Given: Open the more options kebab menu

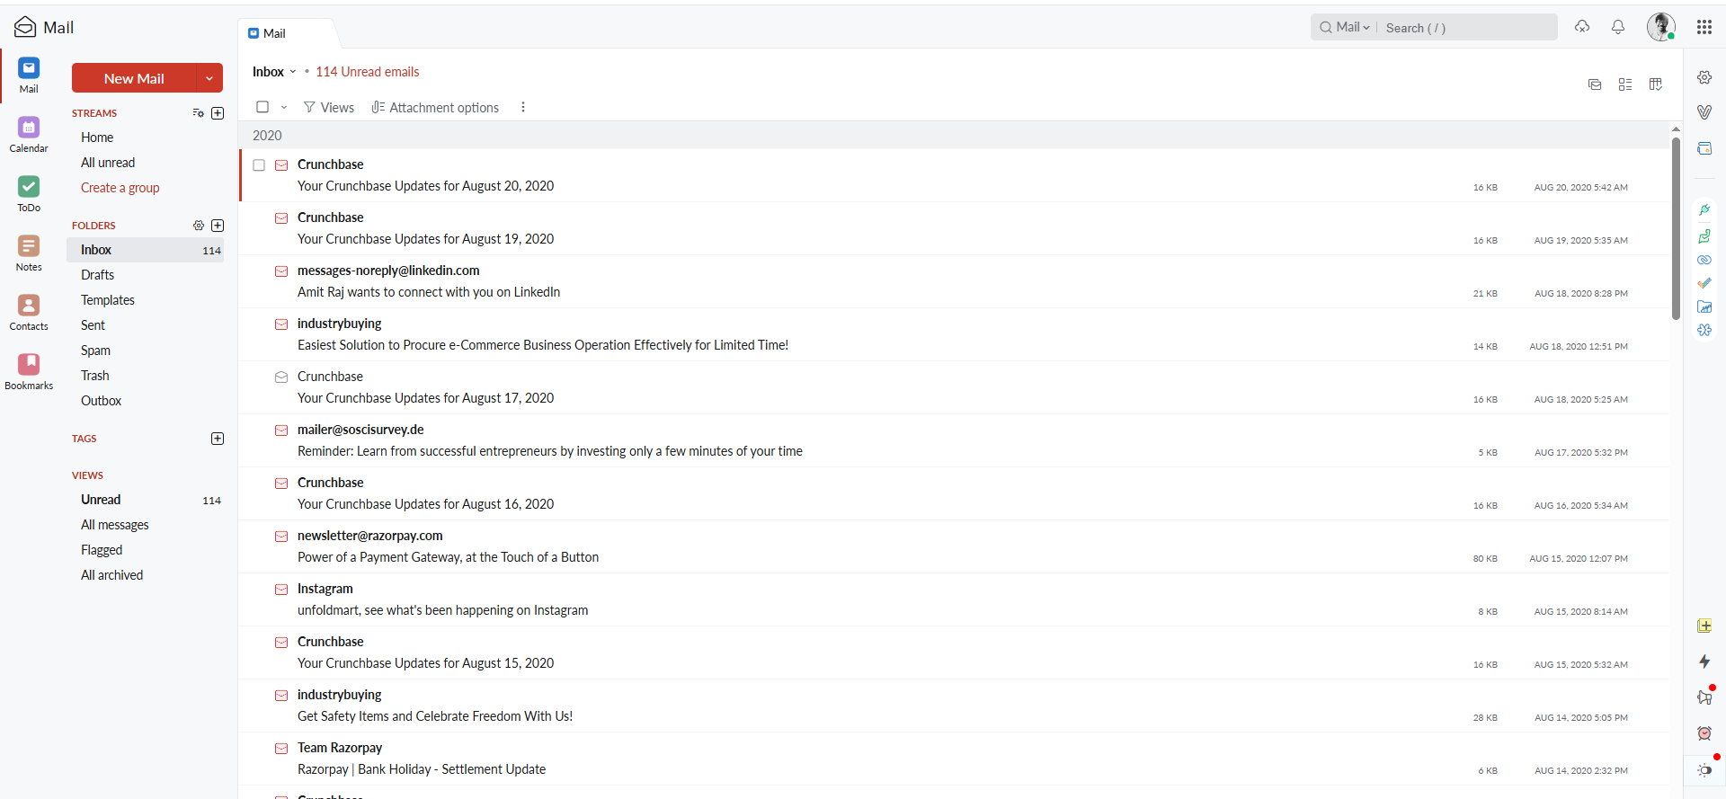Looking at the screenshot, I should click(x=523, y=107).
